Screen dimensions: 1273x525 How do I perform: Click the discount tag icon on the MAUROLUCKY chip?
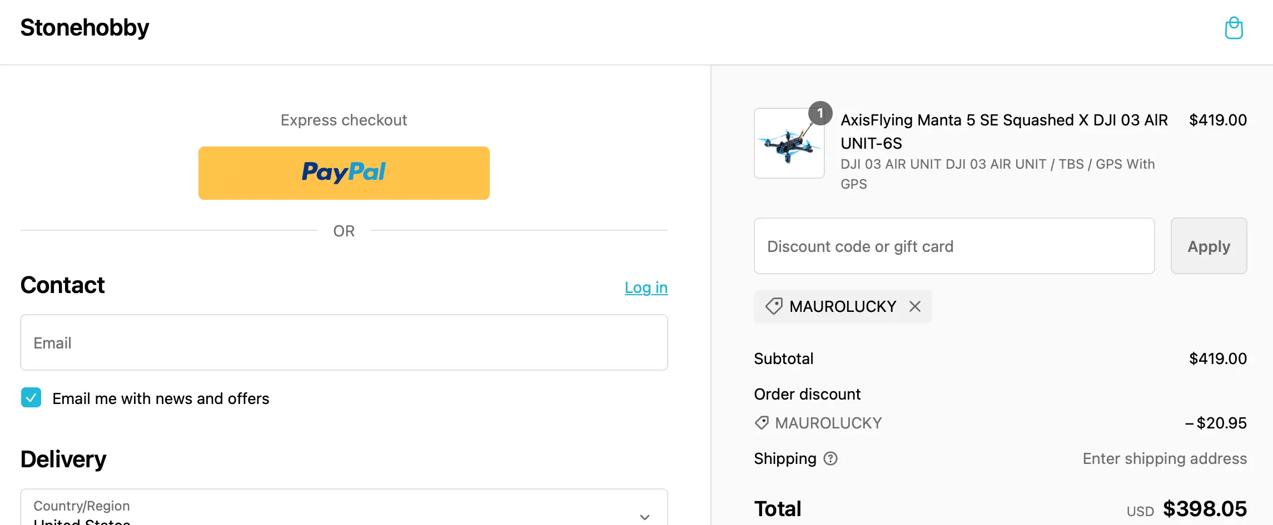coord(774,306)
